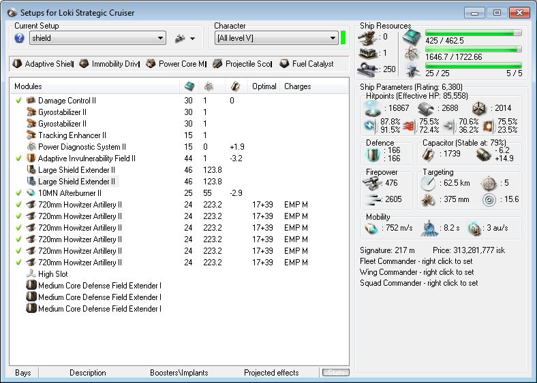Viewport: 537px width, 383px height.
Task: Open the Current Setup shield dropdown
Action: (x=97, y=38)
